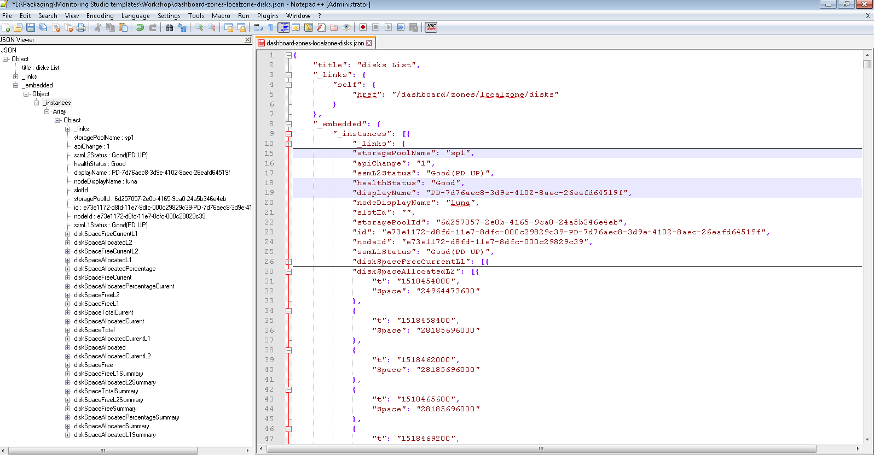This screenshot has height=455, width=874.
Task: Click the Save toolbar icon
Action: [31, 27]
